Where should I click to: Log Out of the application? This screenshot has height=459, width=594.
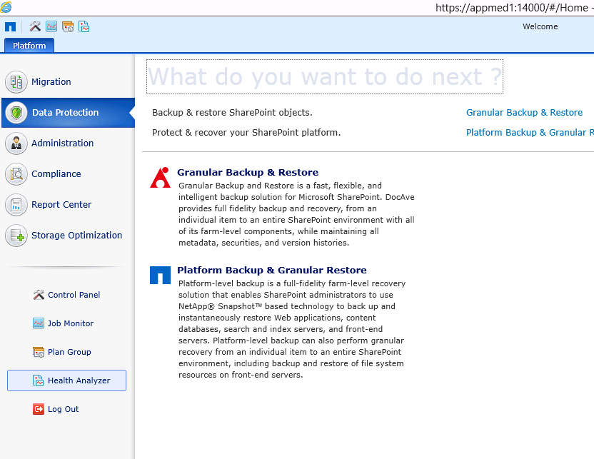click(x=63, y=409)
